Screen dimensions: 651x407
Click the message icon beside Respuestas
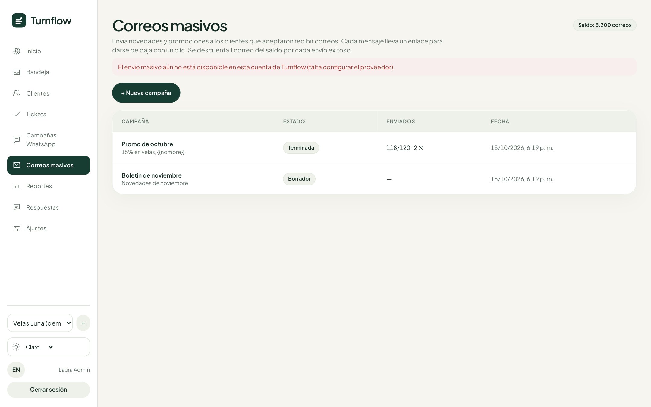[17, 207]
